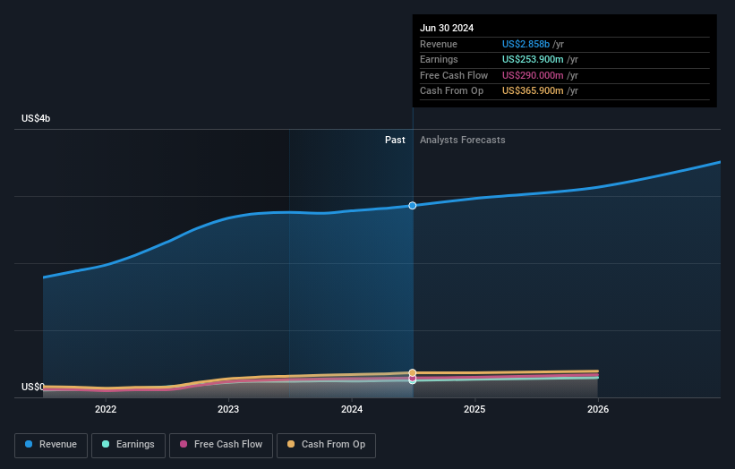Click the 'Cash From Op' tooltip row label
735x469 pixels.
pos(451,91)
